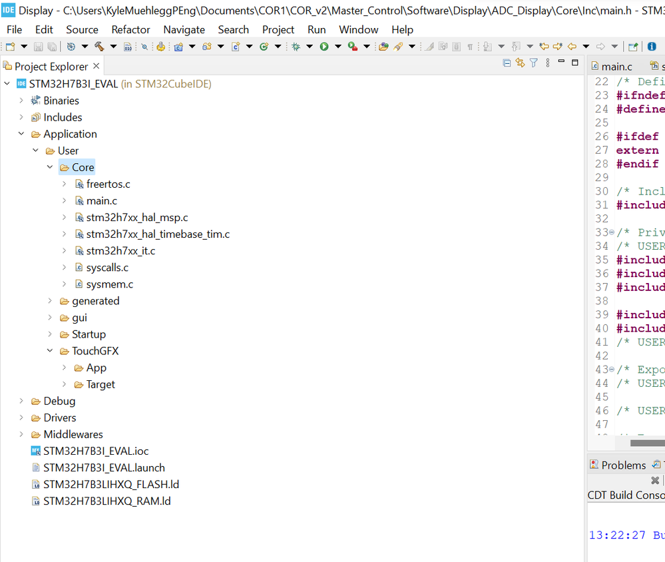Toggle show whitespace characters pilcrow icon
Image resolution: width=665 pixels, height=562 pixels.
pos(470,47)
